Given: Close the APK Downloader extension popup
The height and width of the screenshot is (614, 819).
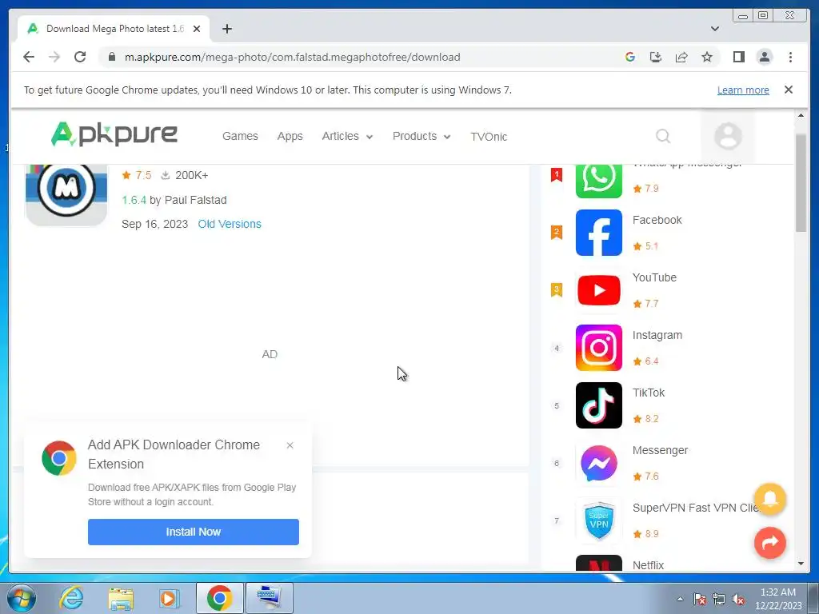Looking at the screenshot, I should [x=290, y=445].
